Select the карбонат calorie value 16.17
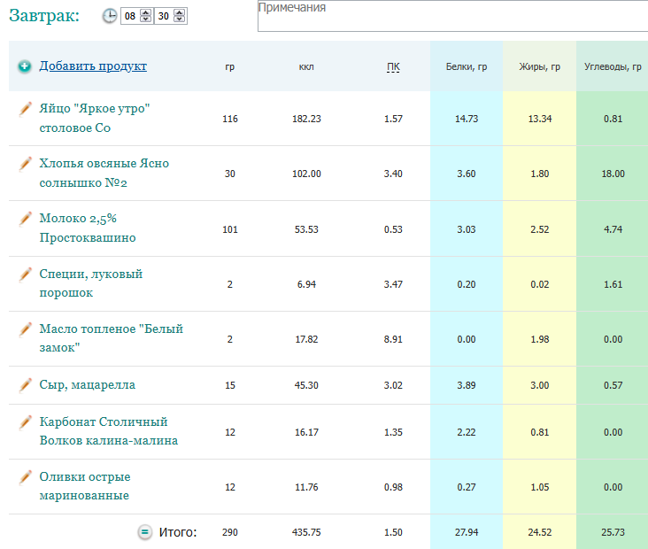648x549 pixels. tap(306, 433)
